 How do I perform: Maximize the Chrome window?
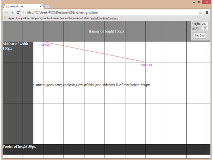pyautogui.click(x=200, y=2)
